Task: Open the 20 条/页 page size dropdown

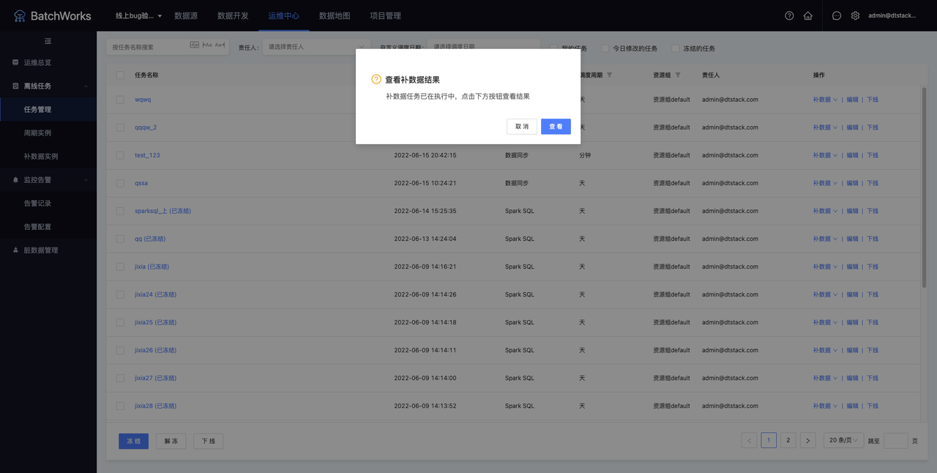Action: [843, 440]
